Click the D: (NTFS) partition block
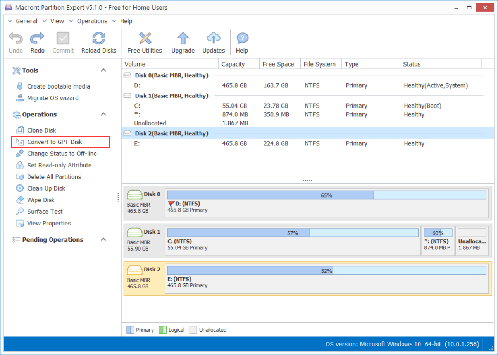Viewport: 498px width, 355px height. [327, 203]
